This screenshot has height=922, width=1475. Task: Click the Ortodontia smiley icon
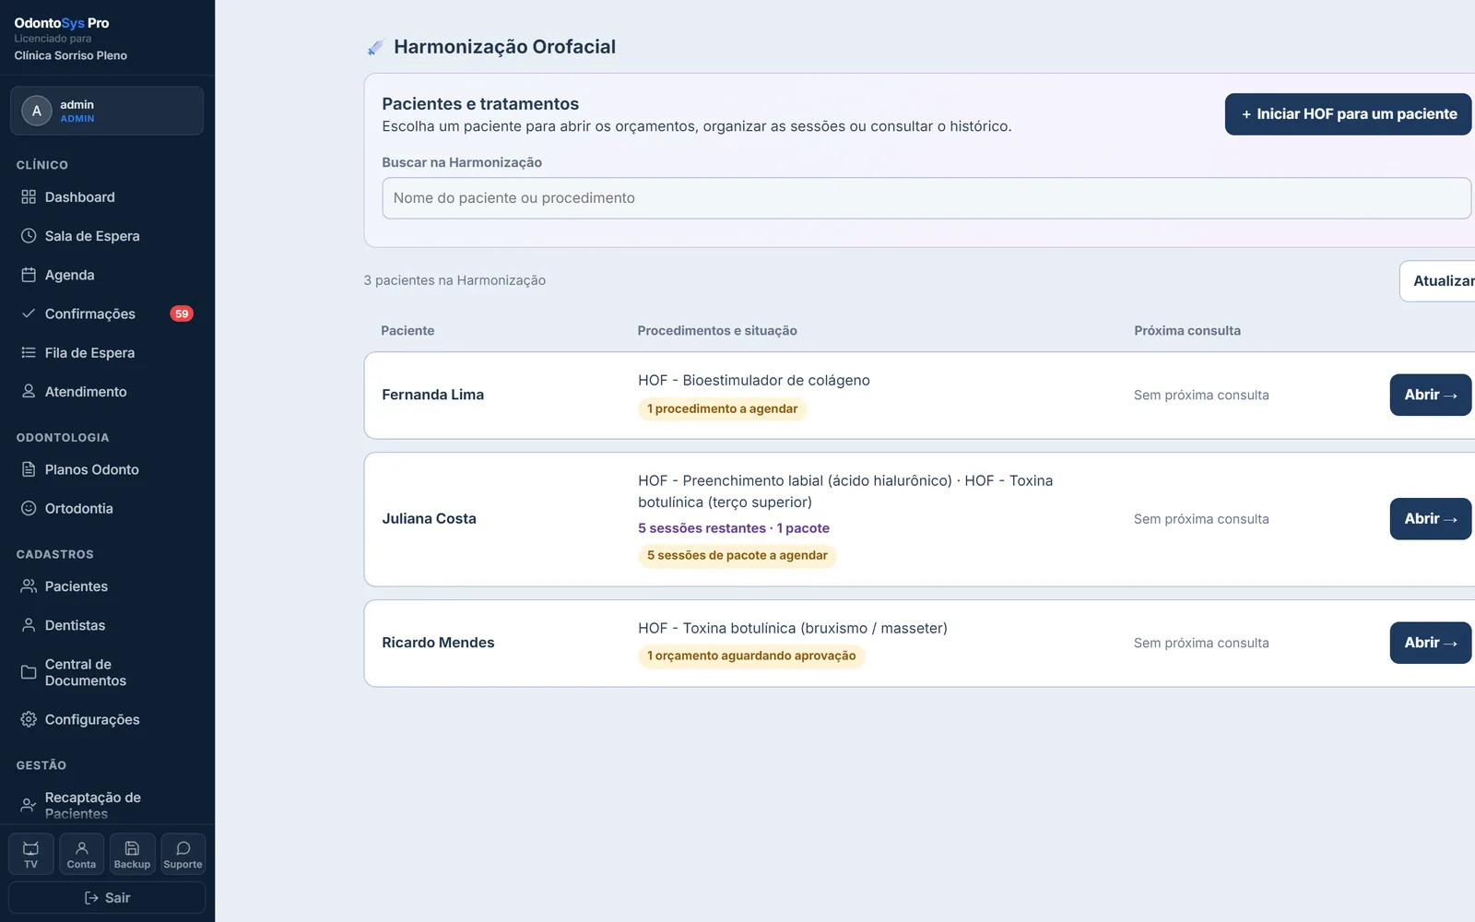(29, 509)
